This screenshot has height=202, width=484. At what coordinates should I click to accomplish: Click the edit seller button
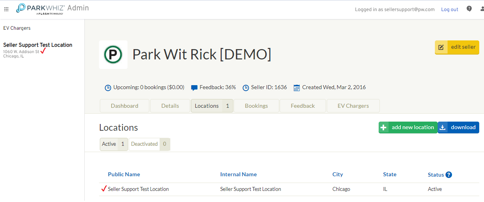pos(457,47)
